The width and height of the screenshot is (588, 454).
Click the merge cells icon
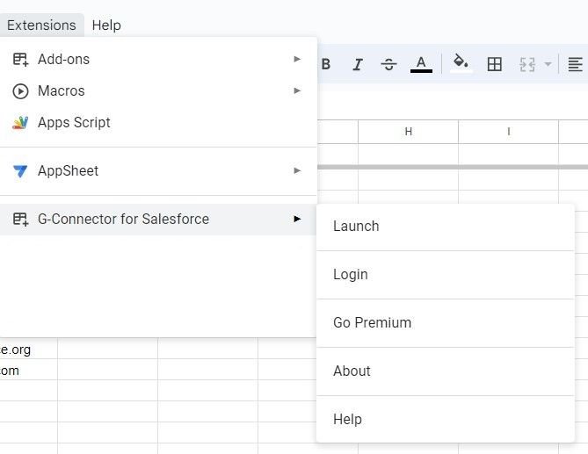(x=527, y=64)
